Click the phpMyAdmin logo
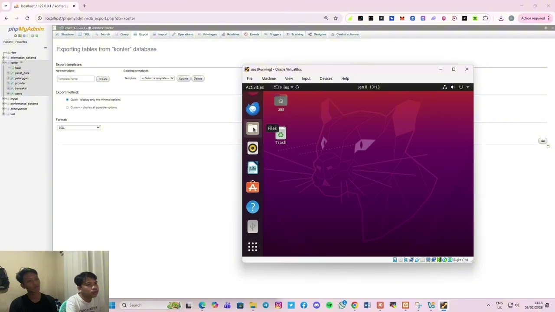Screen dimensions: 555x312 coord(26,29)
